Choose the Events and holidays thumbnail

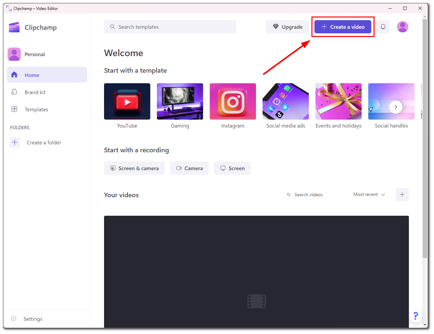pos(339,101)
